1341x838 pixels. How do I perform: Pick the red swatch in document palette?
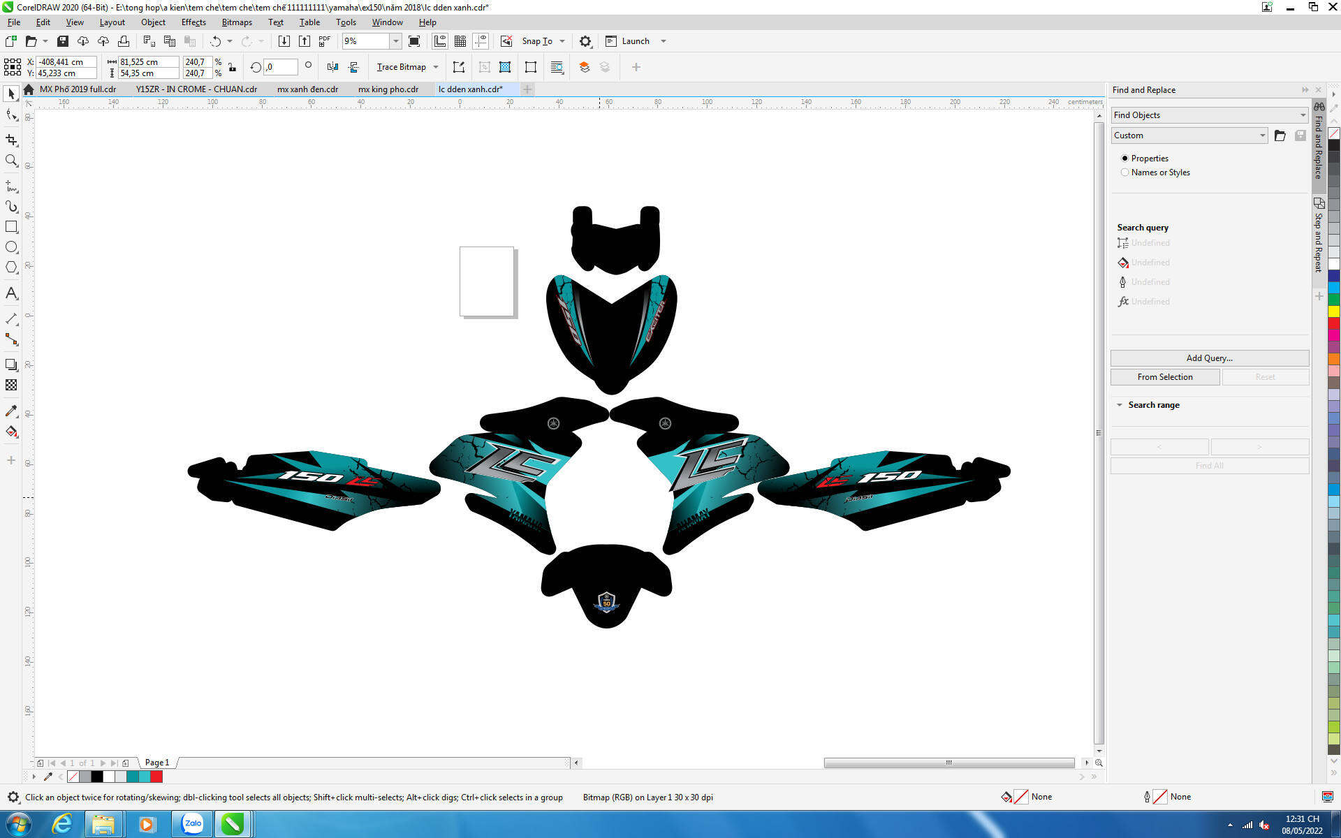point(156,777)
